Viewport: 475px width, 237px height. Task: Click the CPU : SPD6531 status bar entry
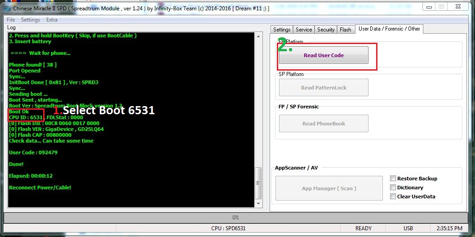pyautogui.click(x=228, y=228)
